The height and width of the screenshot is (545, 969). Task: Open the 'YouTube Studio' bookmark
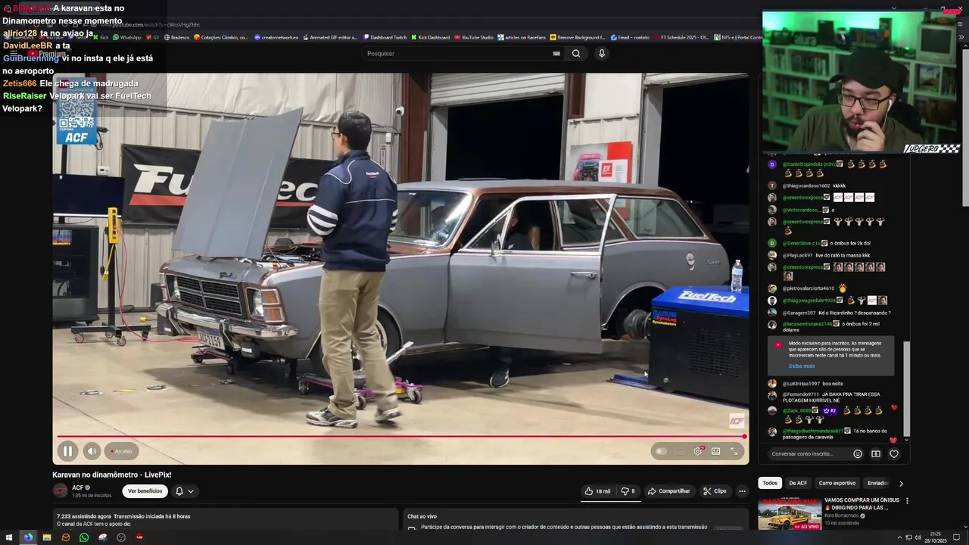[x=473, y=37]
